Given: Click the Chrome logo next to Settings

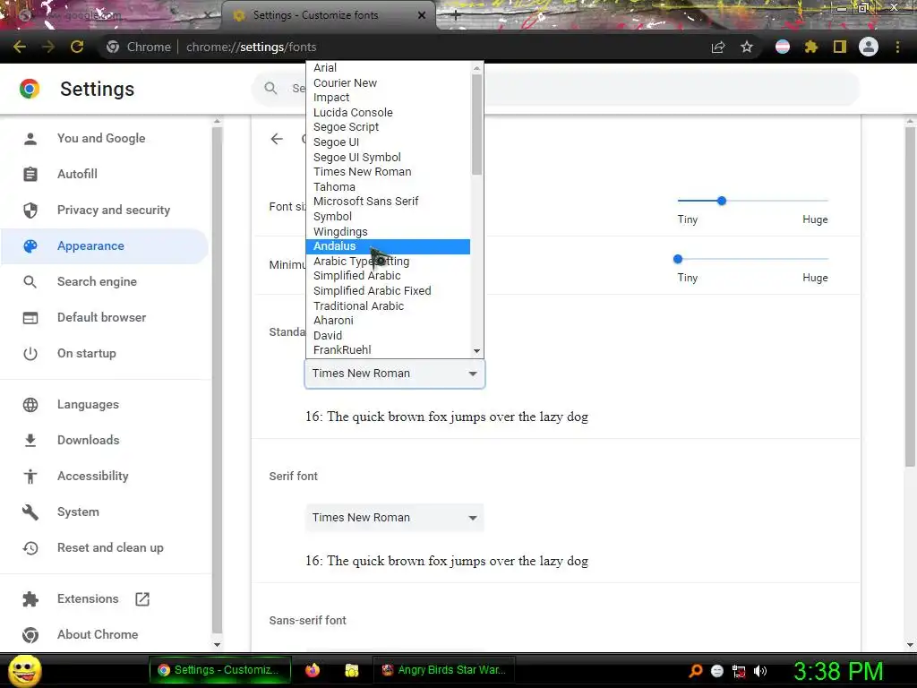Looking at the screenshot, I should (30, 89).
